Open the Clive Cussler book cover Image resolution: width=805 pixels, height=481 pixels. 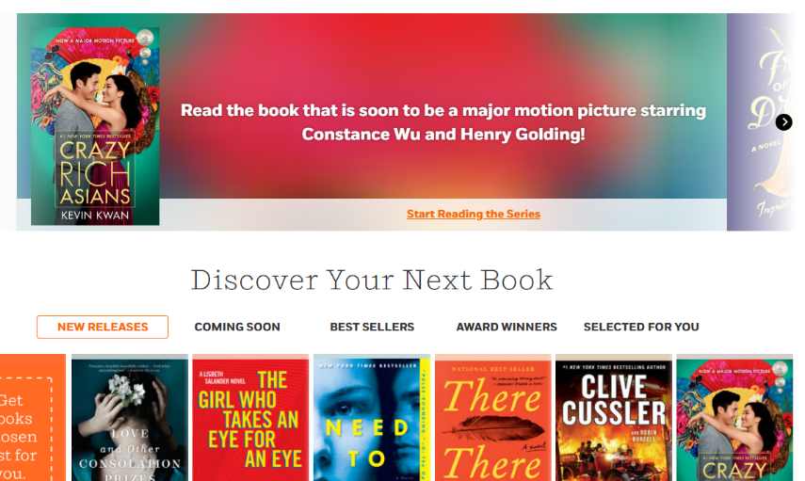tap(614, 417)
